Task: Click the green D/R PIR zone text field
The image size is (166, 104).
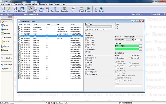Action: pos(127,45)
